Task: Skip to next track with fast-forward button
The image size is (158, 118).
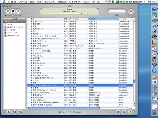Action: pyautogui.click(x=18, y=11)
